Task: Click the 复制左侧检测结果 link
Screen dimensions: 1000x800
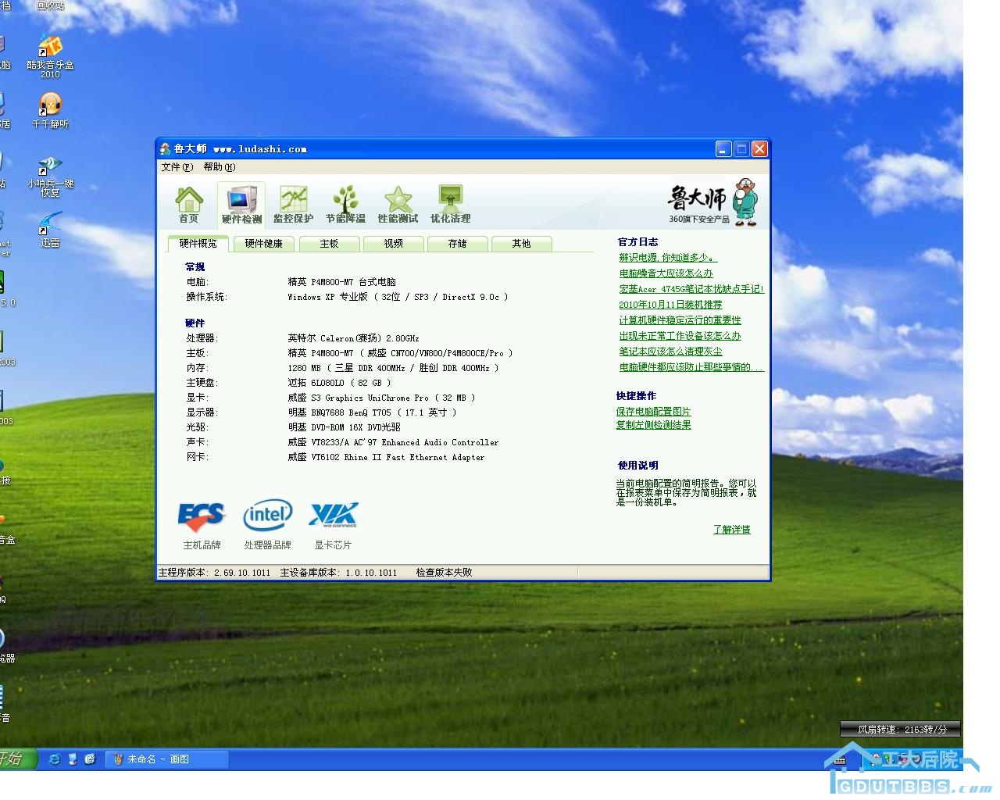Action: (653, 425)
